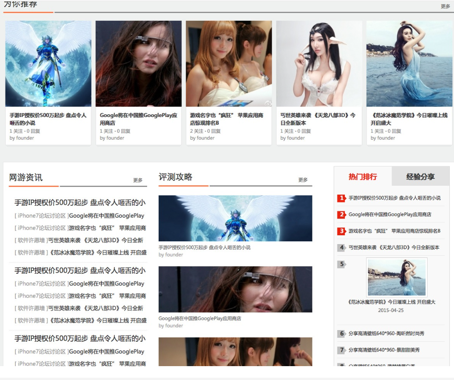Open the blue-dress seaside card image
454x380 pixels.
[x=410, y=64]
